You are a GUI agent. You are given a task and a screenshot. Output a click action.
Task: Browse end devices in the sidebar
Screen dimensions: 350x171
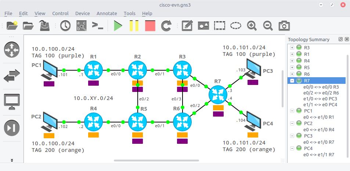click(12, 102)
